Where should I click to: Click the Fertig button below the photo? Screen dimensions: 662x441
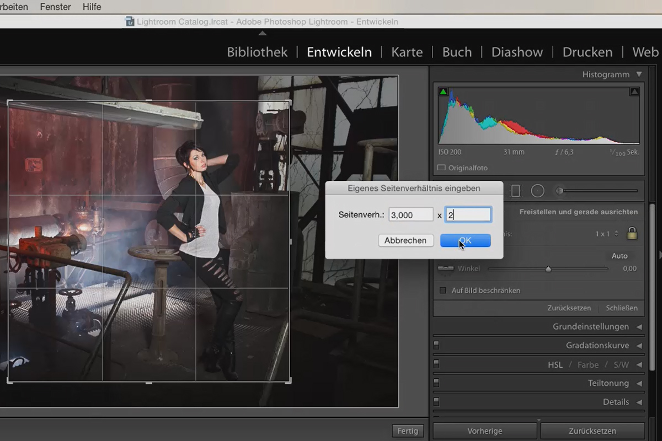[408, 431]
